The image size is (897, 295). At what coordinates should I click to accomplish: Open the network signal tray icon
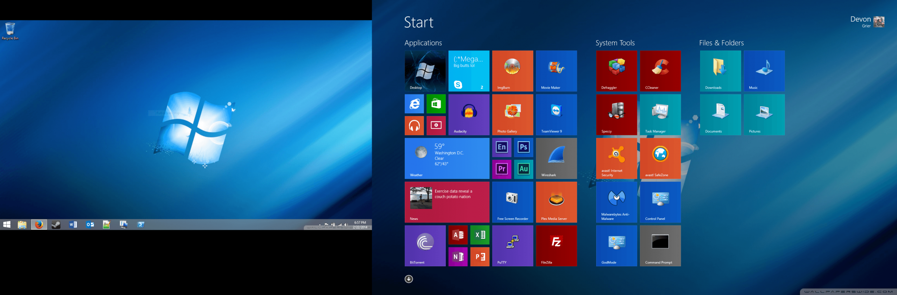339,225
